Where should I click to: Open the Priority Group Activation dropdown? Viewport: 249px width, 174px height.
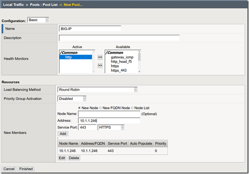coord(72,99)
